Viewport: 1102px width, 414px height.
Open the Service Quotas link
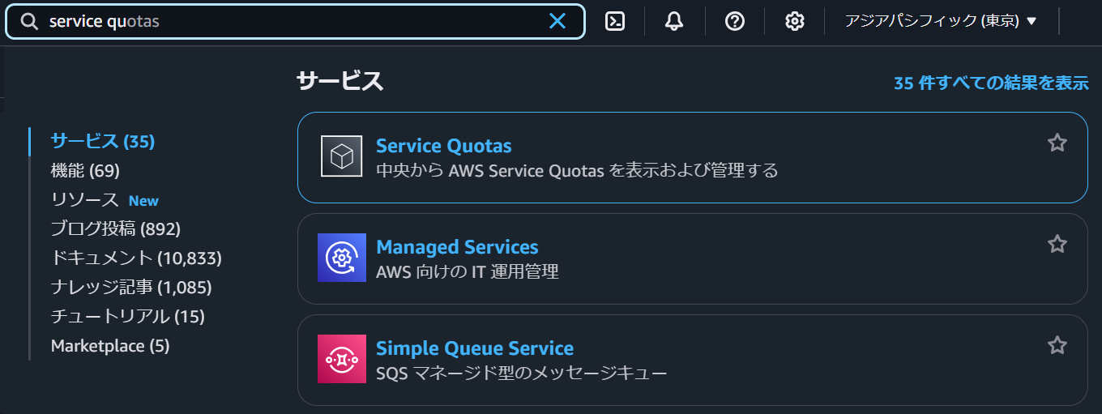443,146
